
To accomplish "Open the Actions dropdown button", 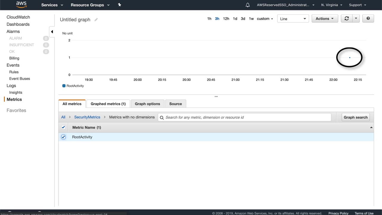I will tap(325, 19).
